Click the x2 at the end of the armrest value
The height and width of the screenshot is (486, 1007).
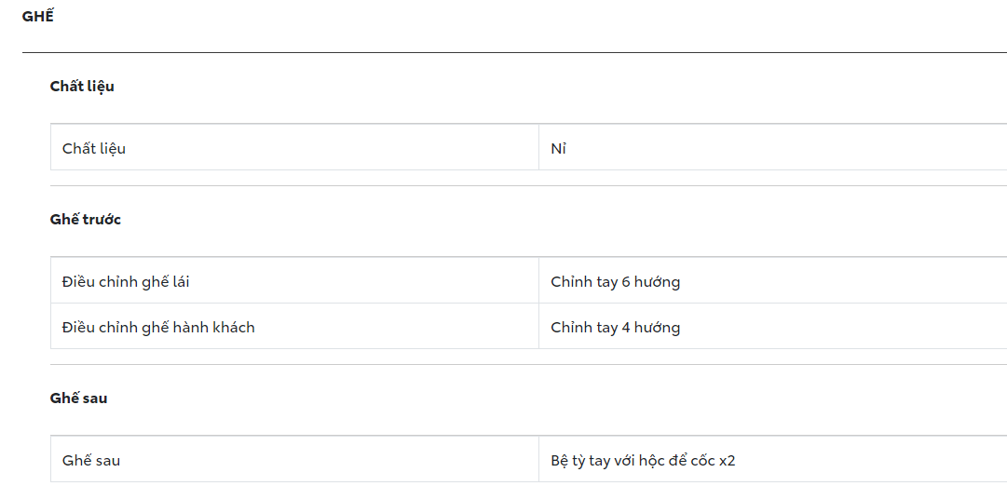coord(728,461)
